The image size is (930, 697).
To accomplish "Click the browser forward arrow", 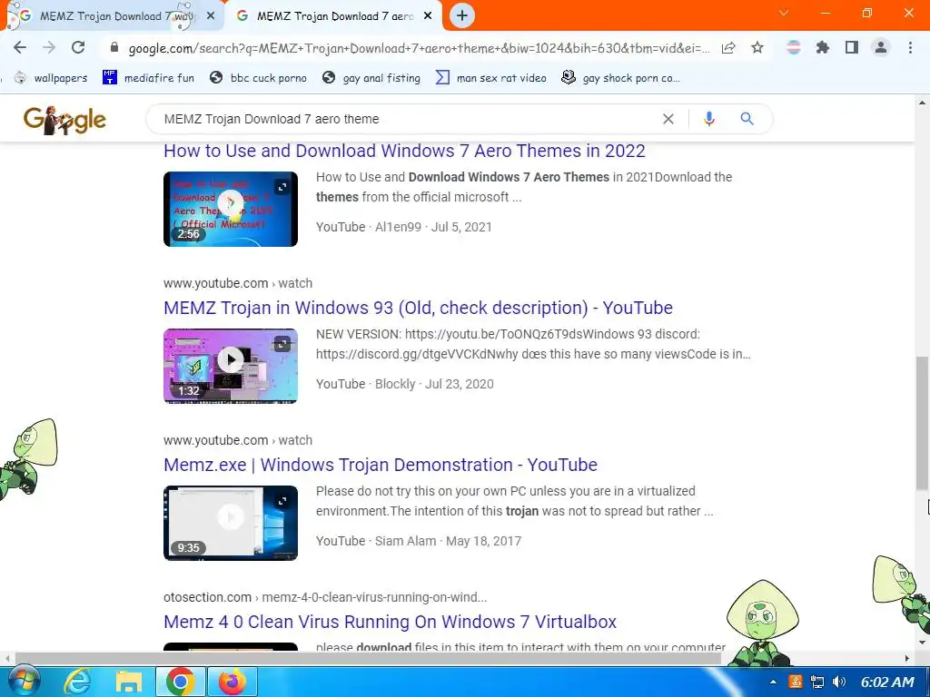I will [49, 47].
